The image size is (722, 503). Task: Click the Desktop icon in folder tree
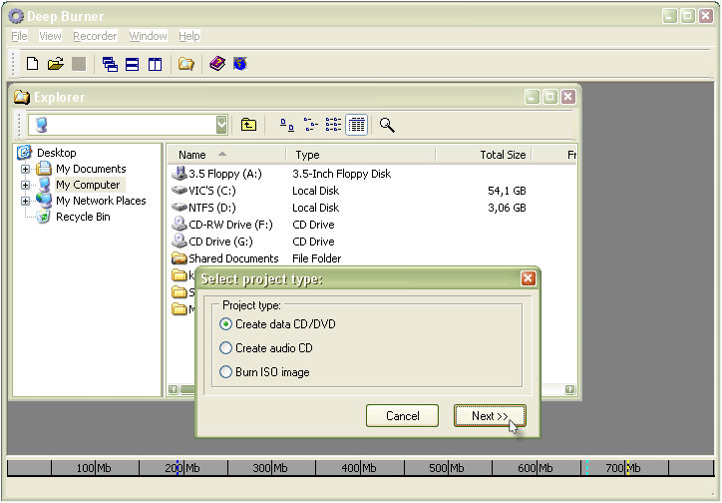(x=24, y=152)
